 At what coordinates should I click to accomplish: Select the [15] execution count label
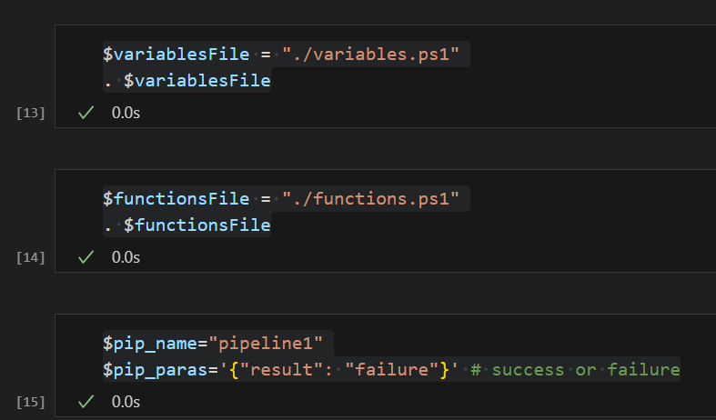coord(31,402)
